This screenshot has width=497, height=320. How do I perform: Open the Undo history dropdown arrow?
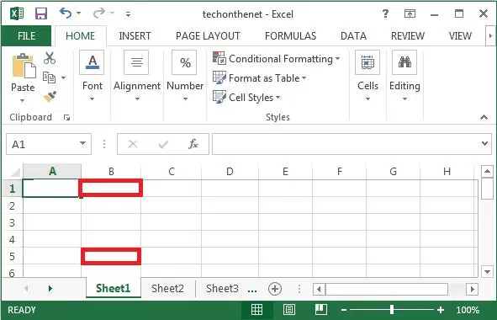78,13
